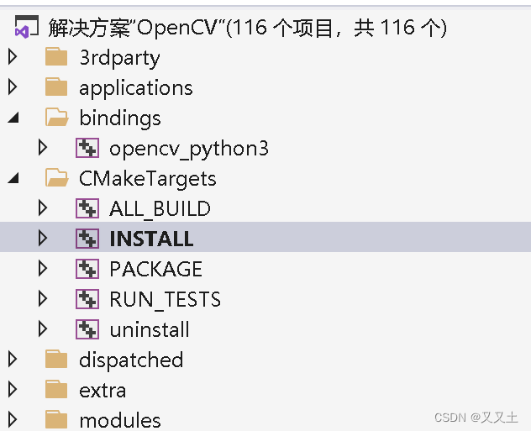Expand the dispatched folder node

pos(13,360)
